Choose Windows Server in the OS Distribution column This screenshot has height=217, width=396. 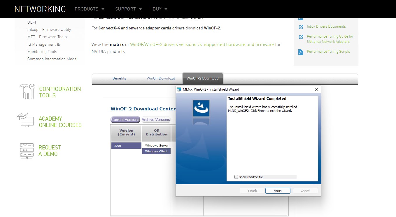(157, 145)
